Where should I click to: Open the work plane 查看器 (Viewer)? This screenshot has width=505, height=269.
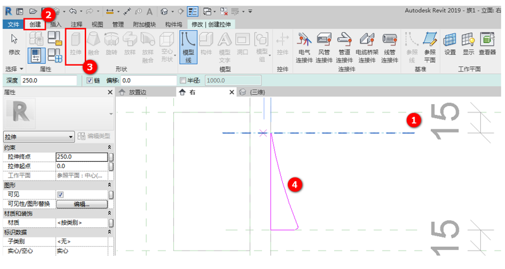click(487, 44)
